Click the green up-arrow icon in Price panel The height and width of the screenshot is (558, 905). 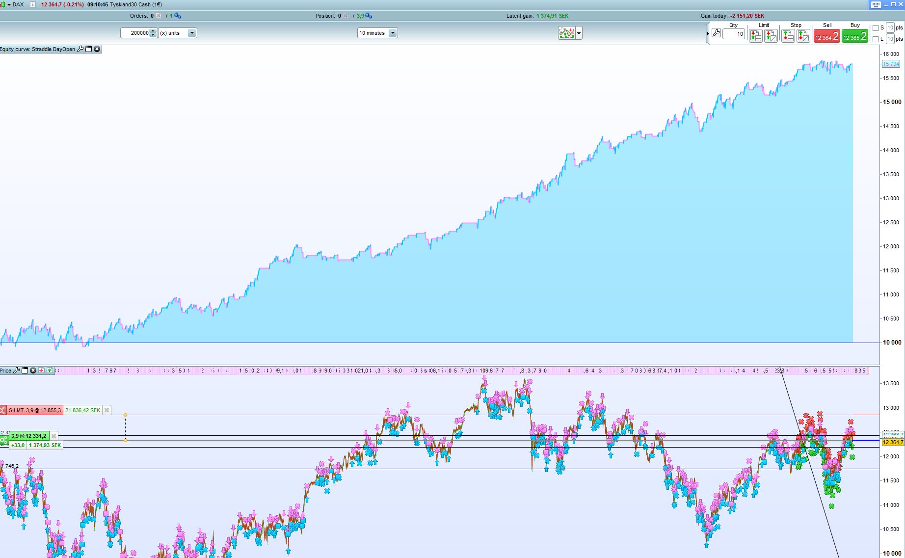click(50, 371)
